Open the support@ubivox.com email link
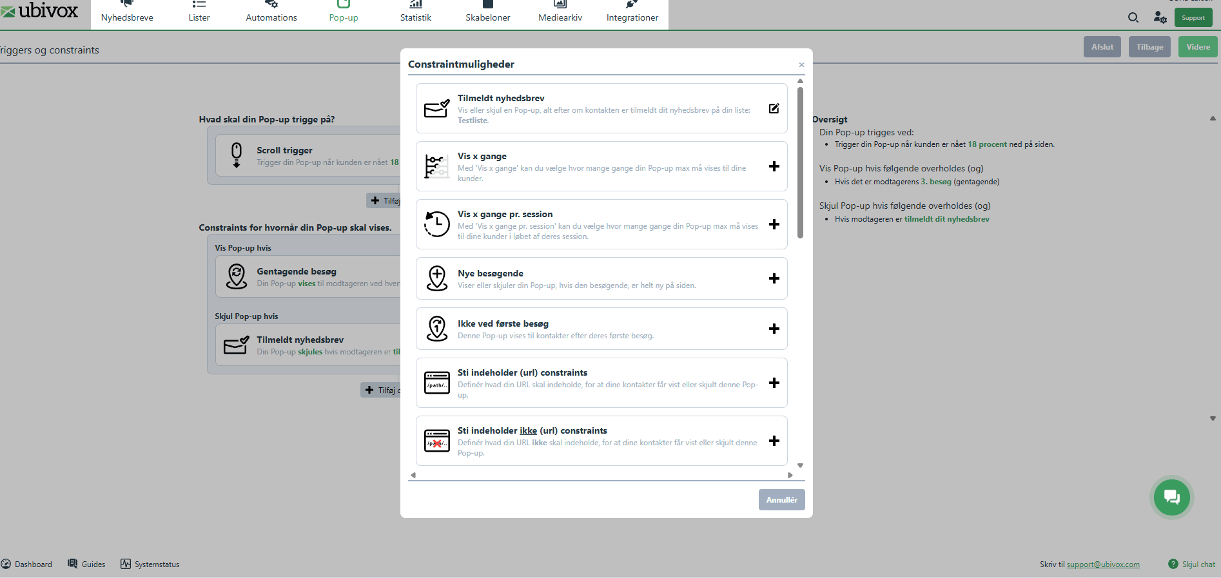This screenshot has height=578, width=1221. [x=1102, y=564]
